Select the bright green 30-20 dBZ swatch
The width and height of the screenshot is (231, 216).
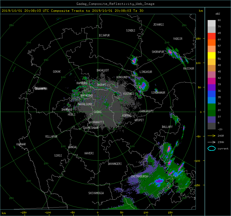[211, 107]
